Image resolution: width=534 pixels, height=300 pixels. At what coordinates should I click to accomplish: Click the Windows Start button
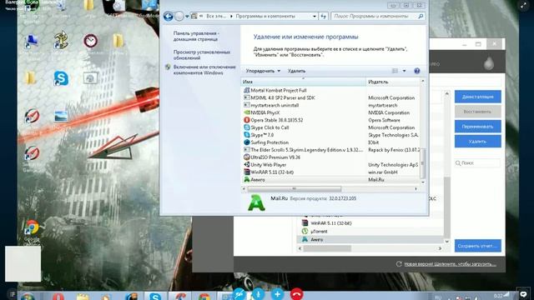point(28,296)
